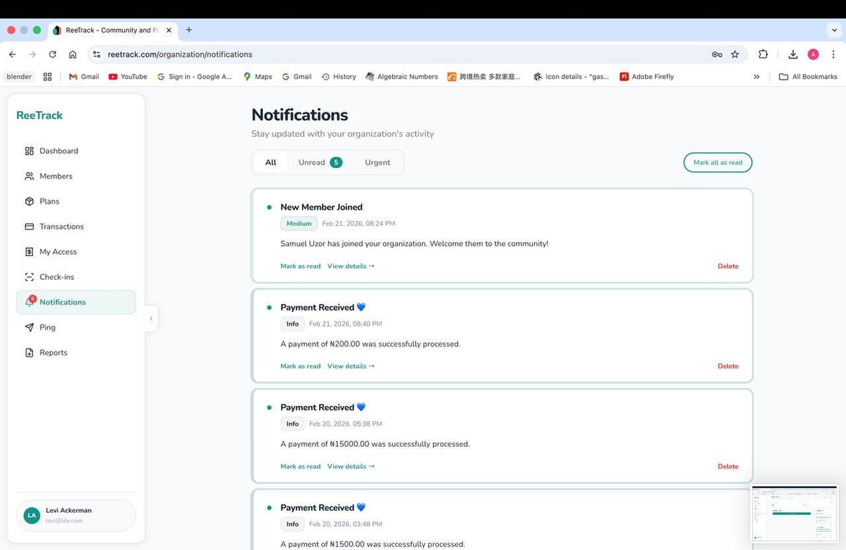This screenshot has width=846, height=550.
Task: Delete the ₦200.00 Payment Received notification
Action: coord(728,366)
